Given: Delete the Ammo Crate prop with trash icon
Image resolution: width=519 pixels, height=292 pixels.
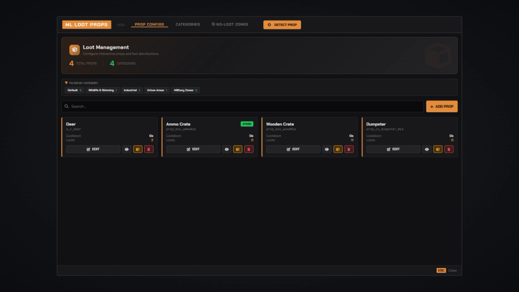Looking at the screenshot, I should [249, 149].
